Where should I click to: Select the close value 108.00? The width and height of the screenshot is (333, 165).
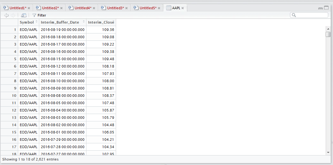101,81
